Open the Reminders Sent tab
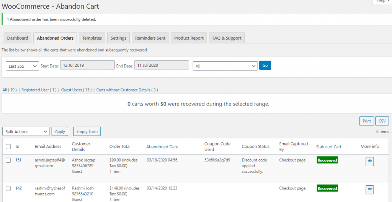 click(150, 38)
